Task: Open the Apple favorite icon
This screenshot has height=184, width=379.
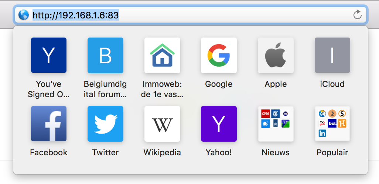Action: [276, 55]
